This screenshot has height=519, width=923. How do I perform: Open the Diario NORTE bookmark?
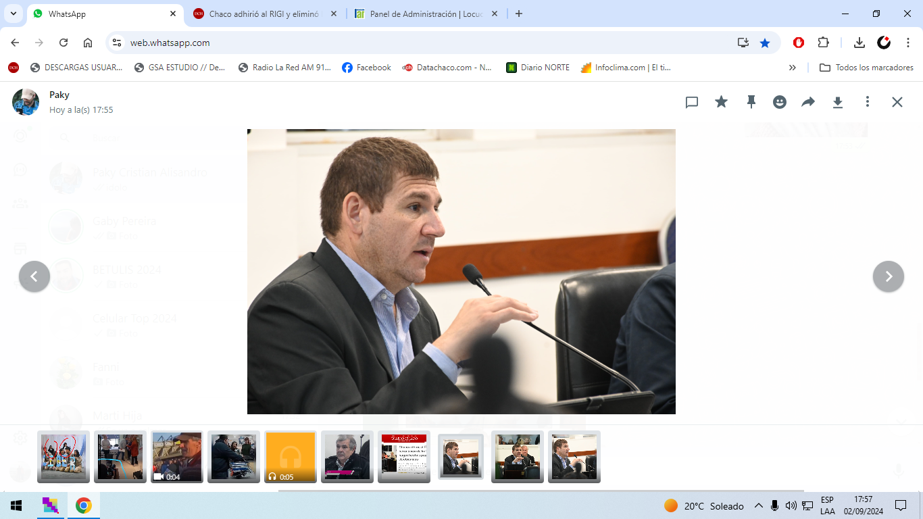click(x=538, y=68)
